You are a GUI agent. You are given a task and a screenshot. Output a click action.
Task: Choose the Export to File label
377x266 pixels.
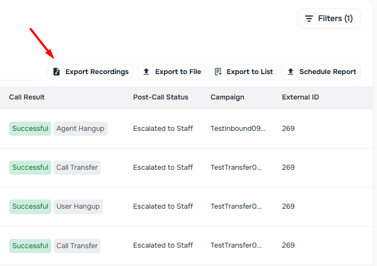178,72
